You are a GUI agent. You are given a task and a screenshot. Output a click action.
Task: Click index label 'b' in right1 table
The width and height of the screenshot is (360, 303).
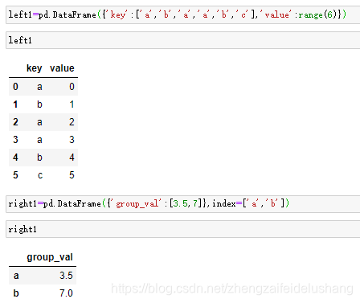pyautogui.click(x=16, y=293)
